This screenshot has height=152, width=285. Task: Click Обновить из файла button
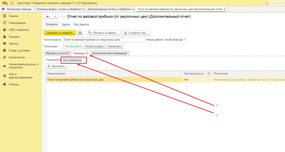[x=104, y=33]
